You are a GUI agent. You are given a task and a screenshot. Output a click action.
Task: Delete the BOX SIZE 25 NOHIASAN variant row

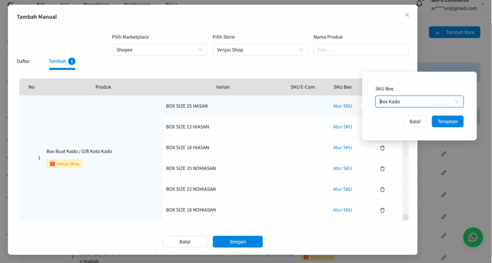pos(382,169)
